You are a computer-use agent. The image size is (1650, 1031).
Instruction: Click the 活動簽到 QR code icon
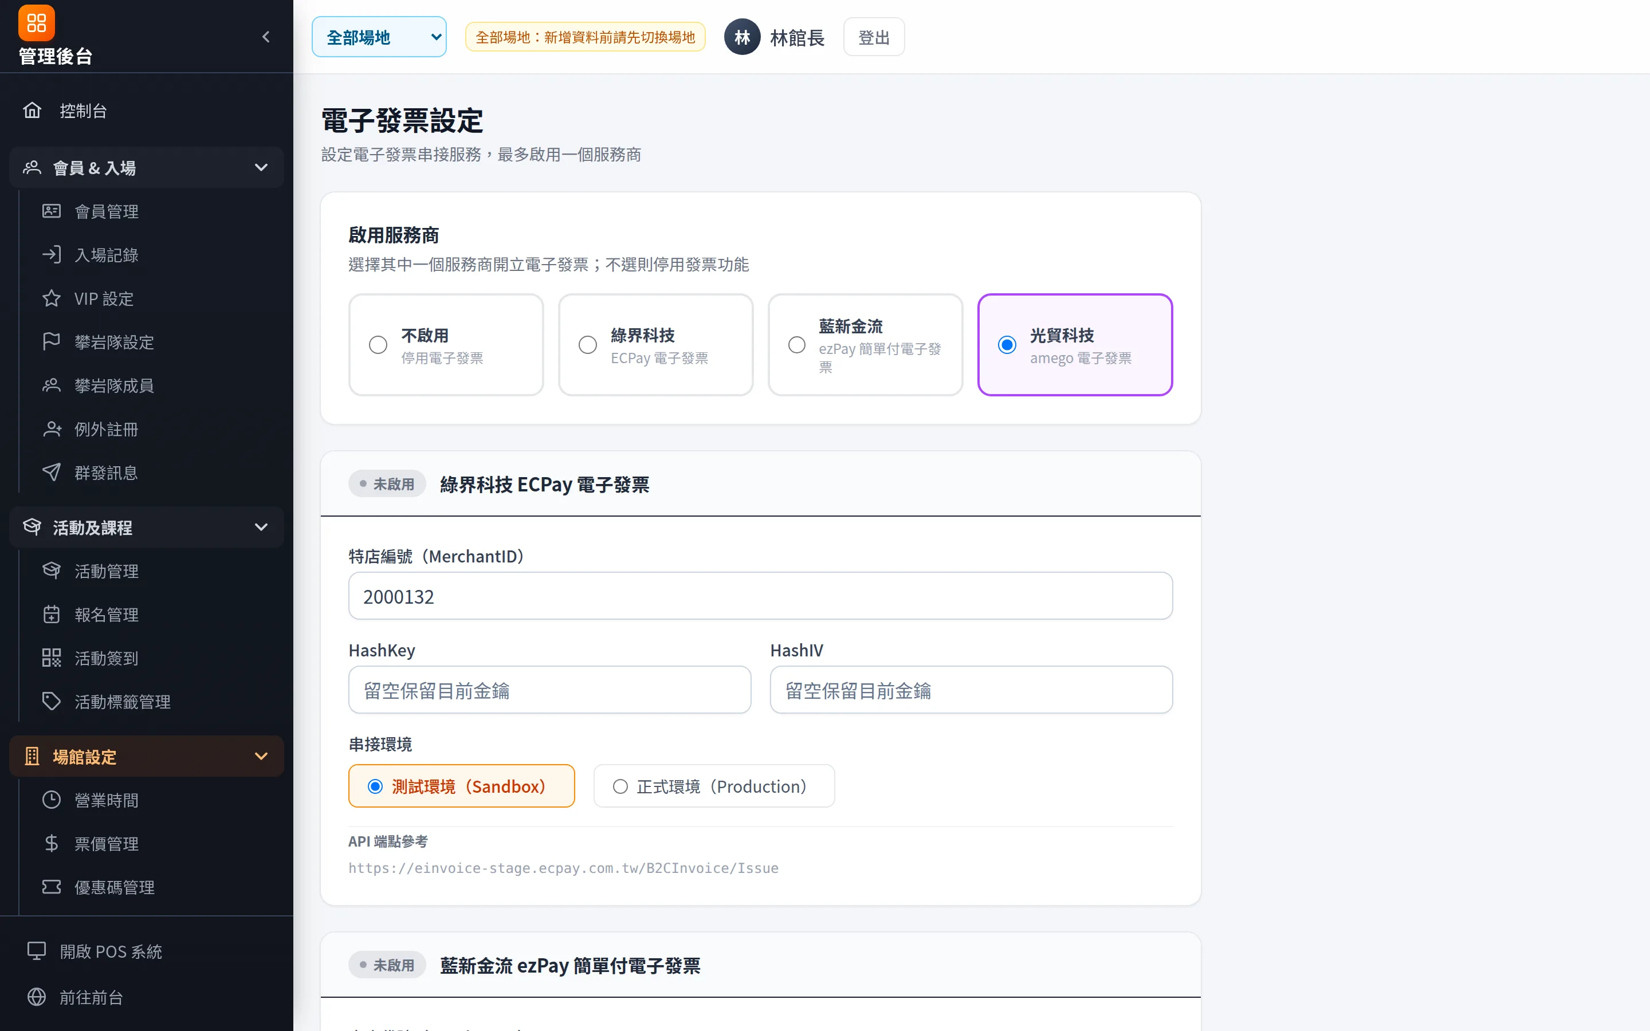pyautogui.click(x=51, y=658)
